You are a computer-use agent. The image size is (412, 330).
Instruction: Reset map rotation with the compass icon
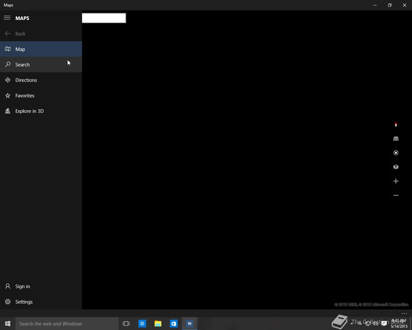click(x=396, y=124)
